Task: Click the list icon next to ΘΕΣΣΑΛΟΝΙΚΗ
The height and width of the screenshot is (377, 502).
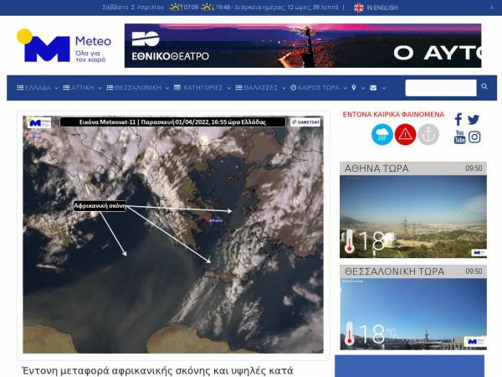Action: coord(110,87)
